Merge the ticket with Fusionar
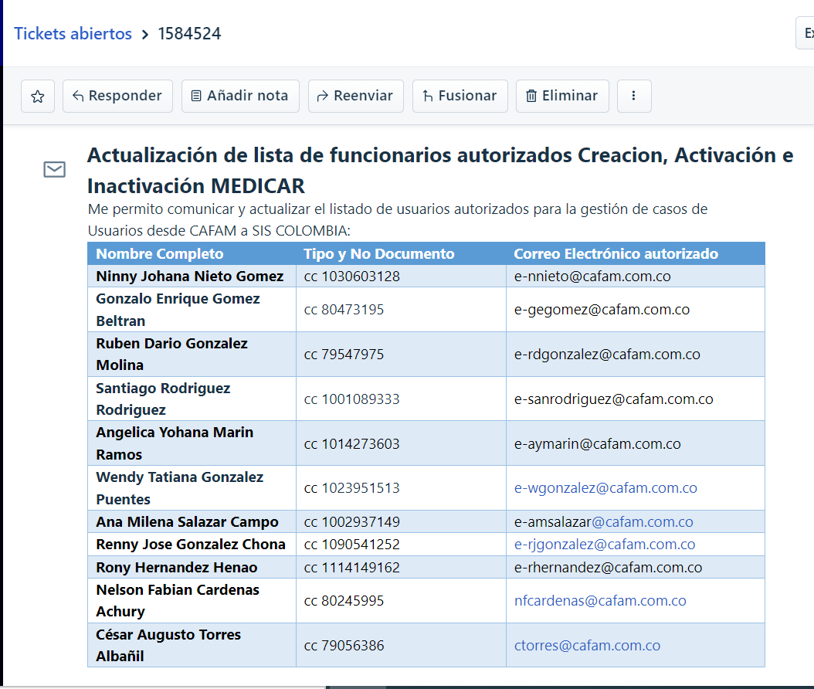Viewport: 814px width, 689px height. (x=460, y=96)
